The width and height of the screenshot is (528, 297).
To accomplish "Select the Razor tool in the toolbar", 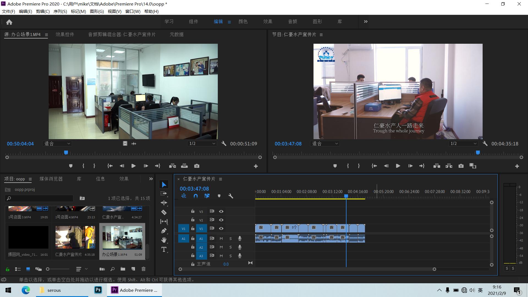I will (164, 212).
